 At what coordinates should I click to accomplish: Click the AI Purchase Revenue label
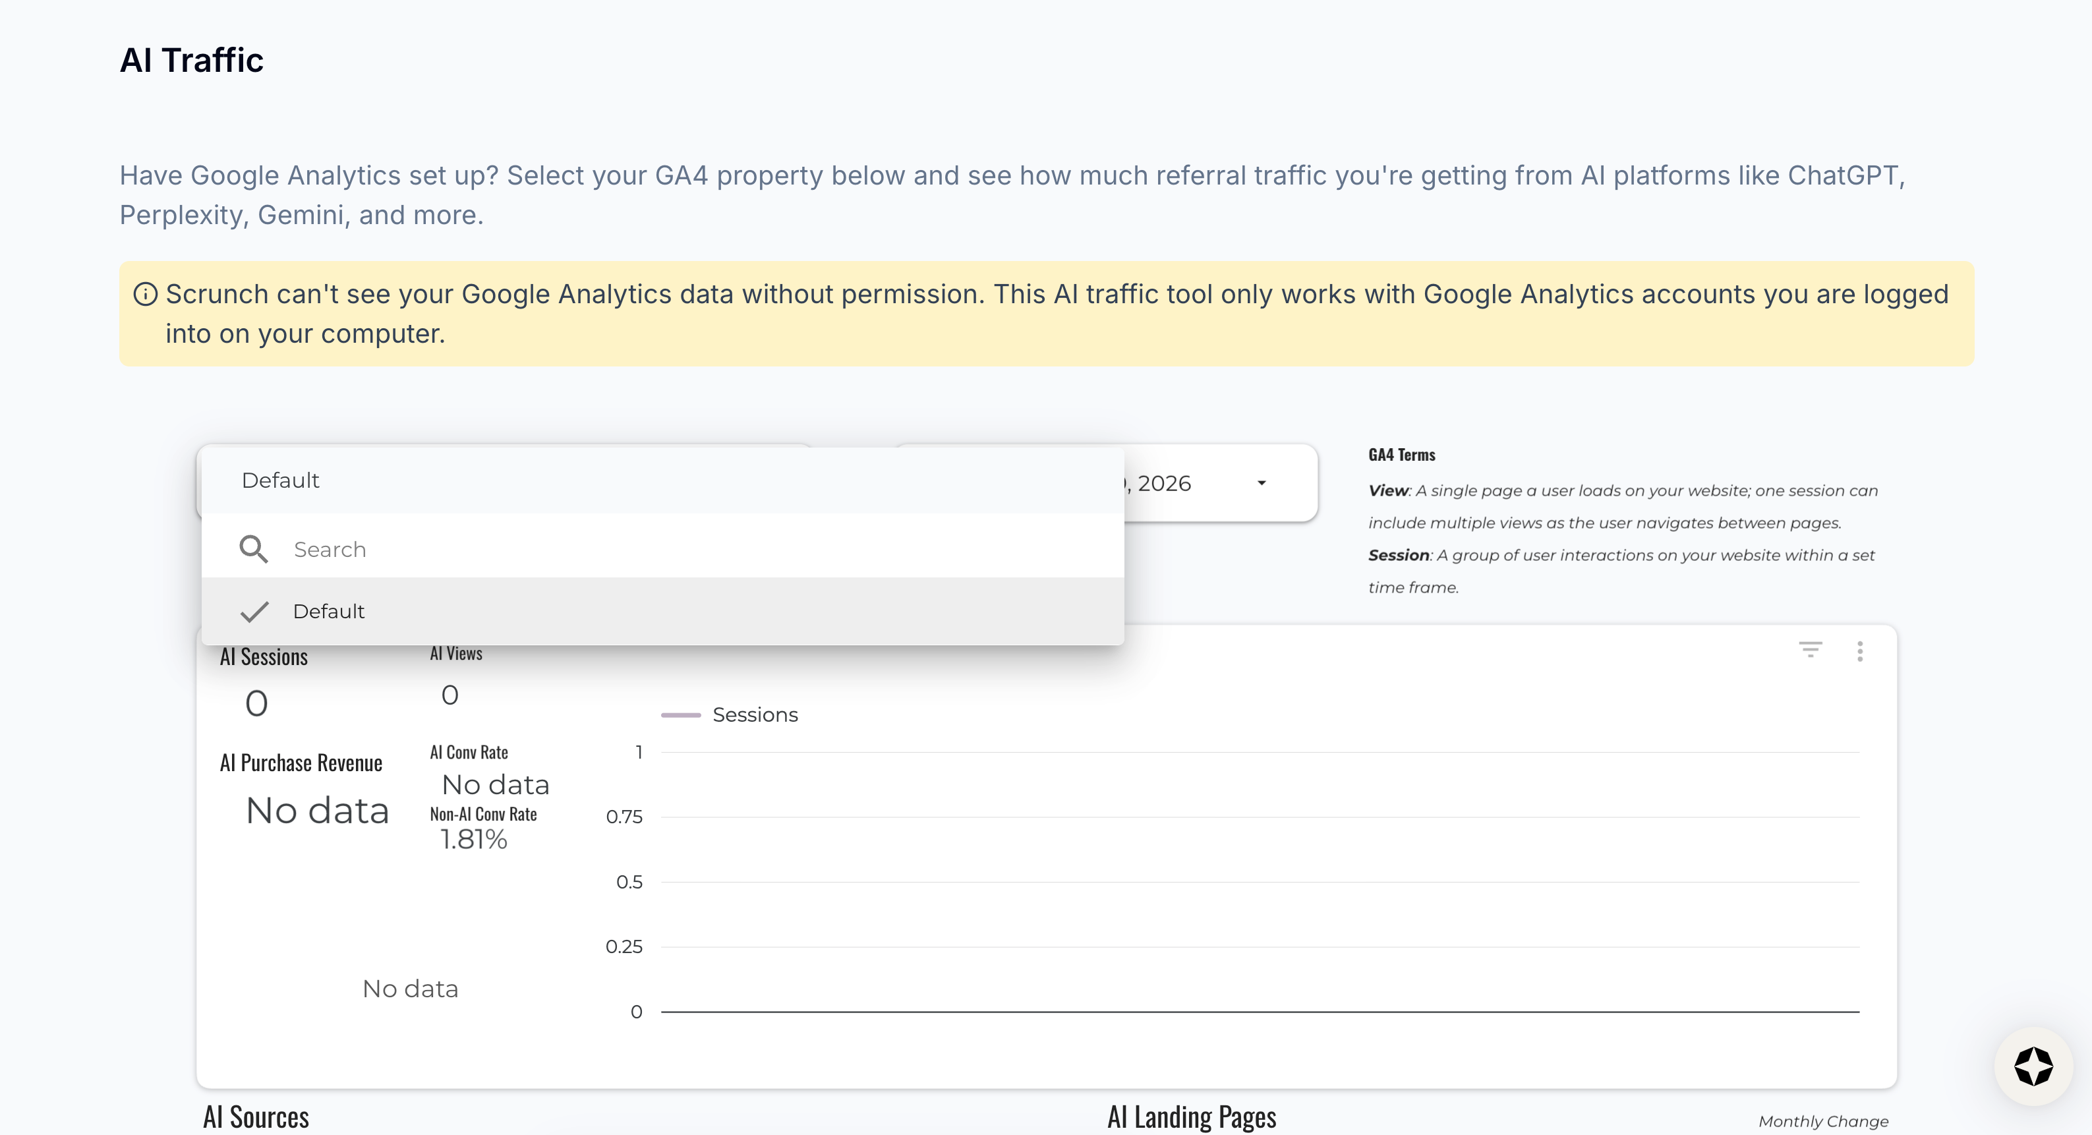(x=301, y=763)
